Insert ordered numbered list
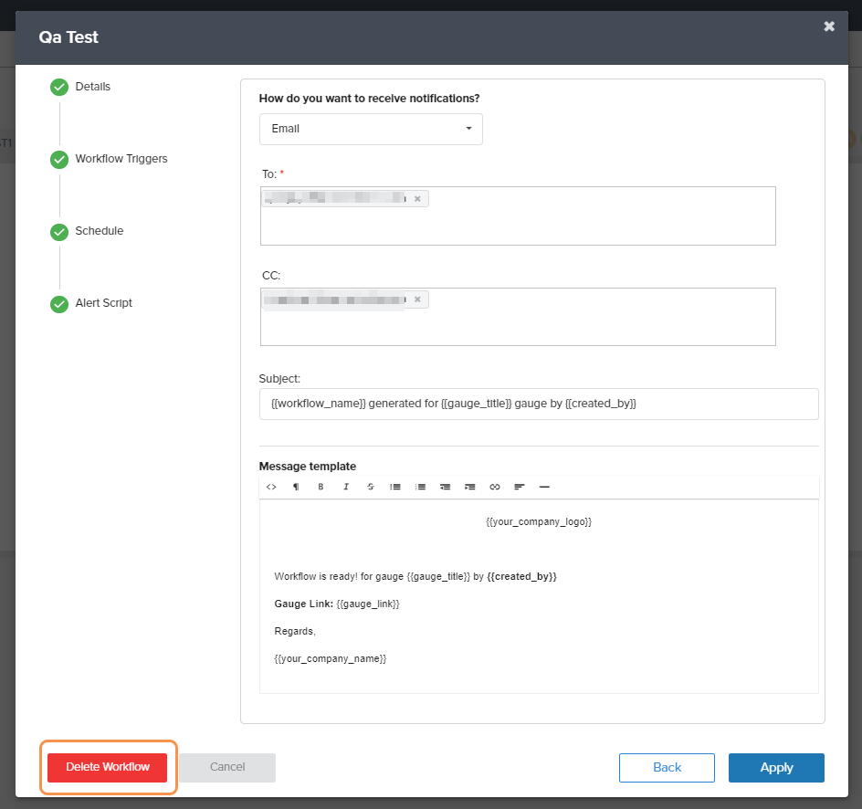This screenshot has width=862, height=809. pyautogui.click(x=421, y=487)
